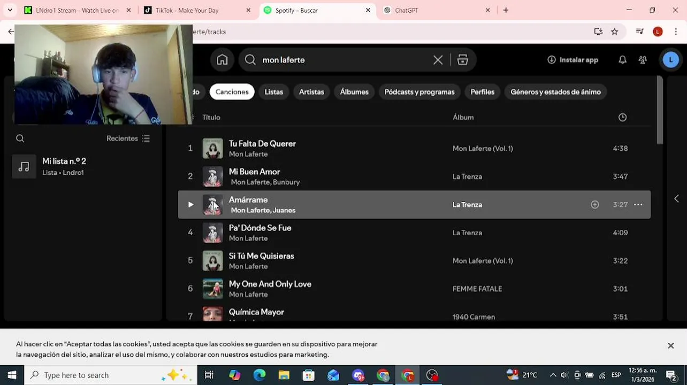Switch to the ChatGPT browser tab

pyautogui.click(x=407, y=10)
